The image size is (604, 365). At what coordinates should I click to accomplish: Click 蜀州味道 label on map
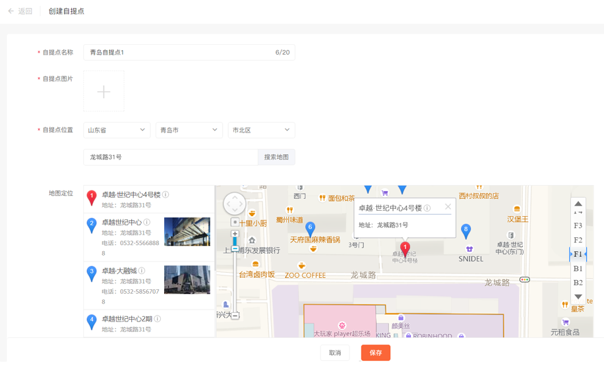289,220
